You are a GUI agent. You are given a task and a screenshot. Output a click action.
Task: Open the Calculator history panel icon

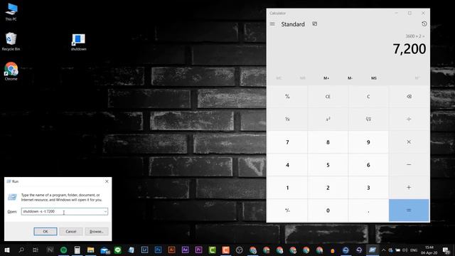pyautogui.click(x=424, y=24)
